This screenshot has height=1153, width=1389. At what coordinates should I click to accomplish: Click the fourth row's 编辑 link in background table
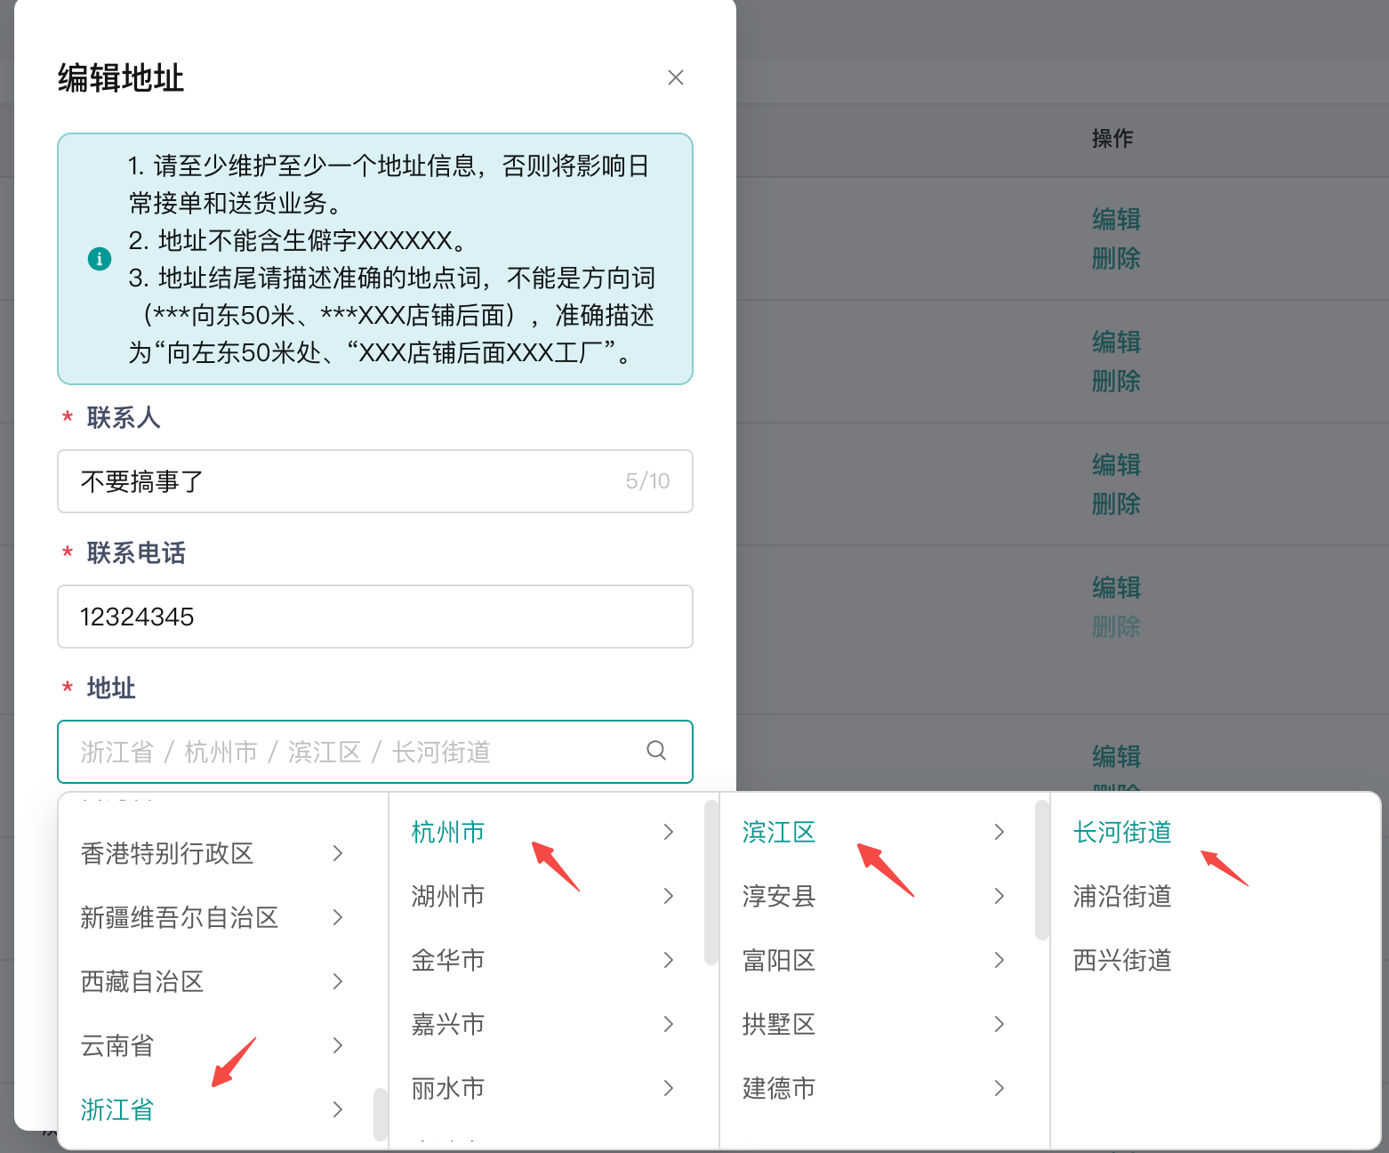click(x=1116, y=587)
